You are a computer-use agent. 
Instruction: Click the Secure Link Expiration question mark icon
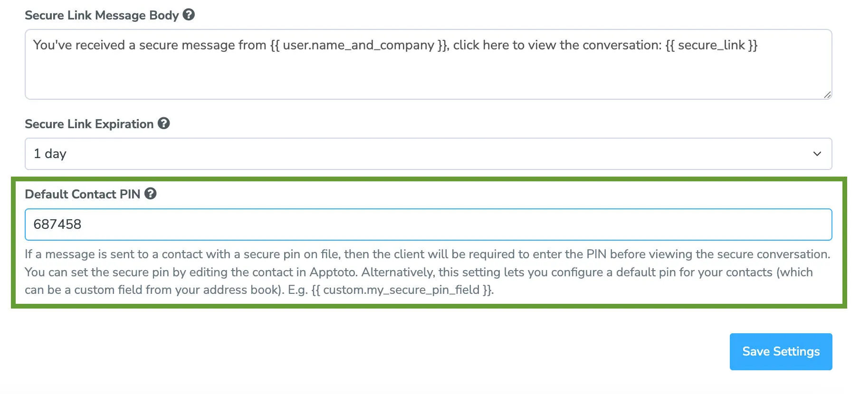tap(164, 123)
